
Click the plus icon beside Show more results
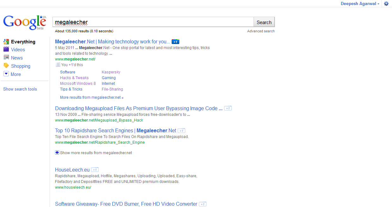click(x=57, y=153)
